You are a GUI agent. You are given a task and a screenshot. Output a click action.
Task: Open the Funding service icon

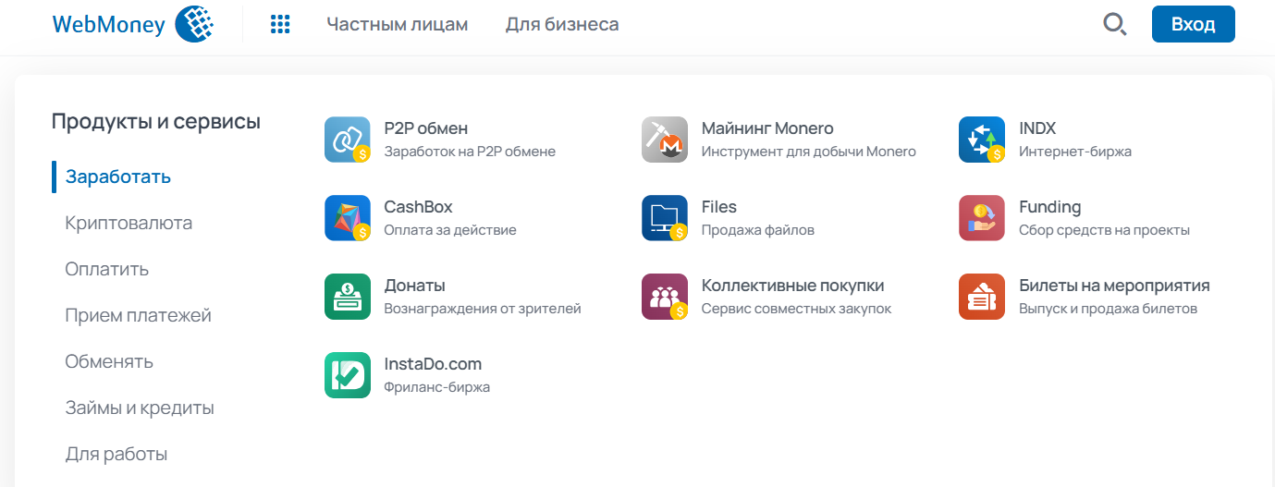pyautogui.click(x=982, y=218)
